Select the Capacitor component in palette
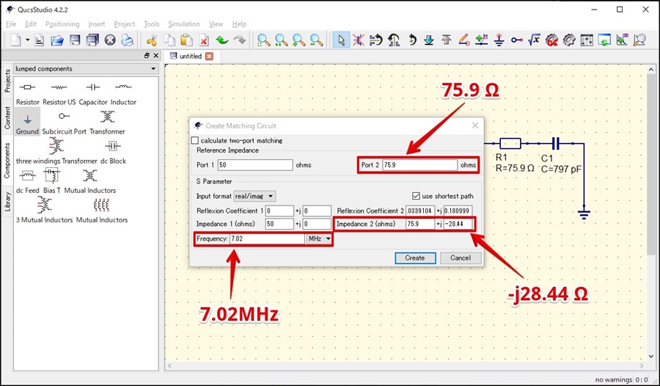This screenshot has width=660, height=386. pyautogui.click(x=93, y=94)
